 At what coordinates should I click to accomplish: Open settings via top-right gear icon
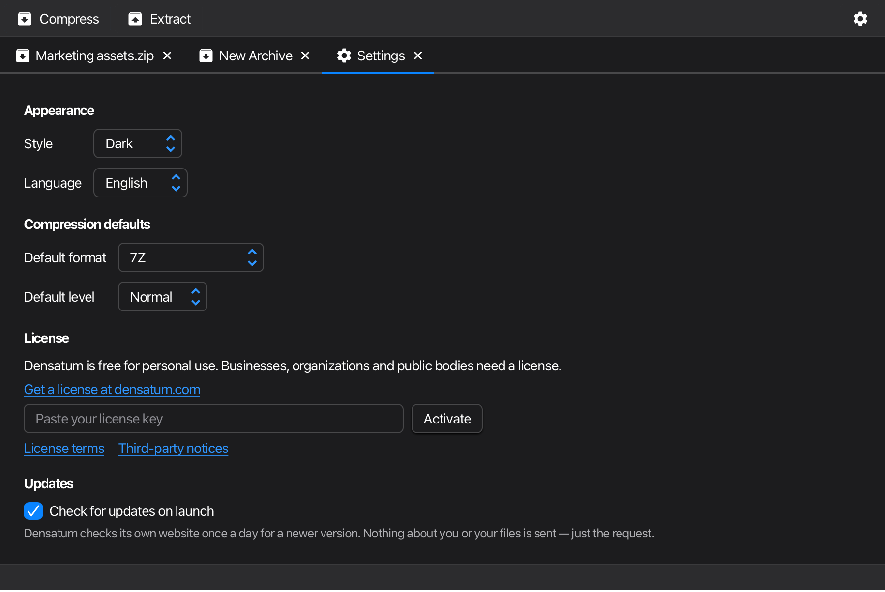tap(860, 19)
